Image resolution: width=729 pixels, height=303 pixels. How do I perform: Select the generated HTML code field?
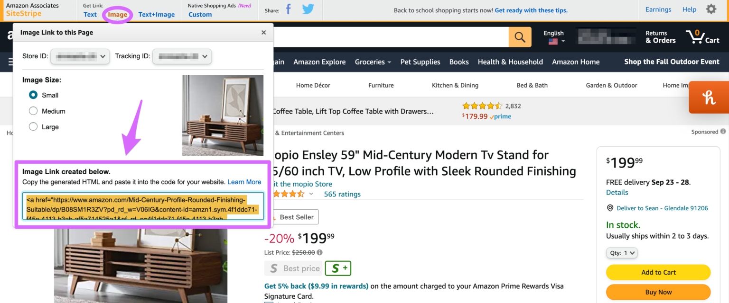click(142, 207)
